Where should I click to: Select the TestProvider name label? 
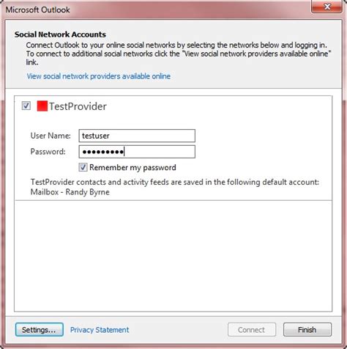tap(78, 106)
